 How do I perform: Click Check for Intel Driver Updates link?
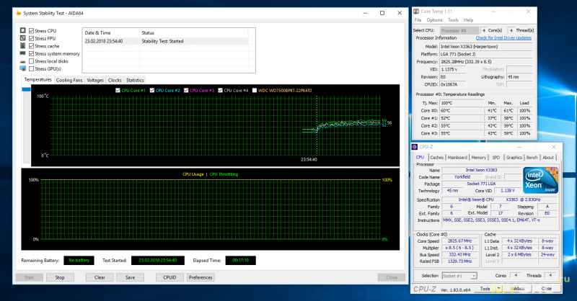coord(503,38)
